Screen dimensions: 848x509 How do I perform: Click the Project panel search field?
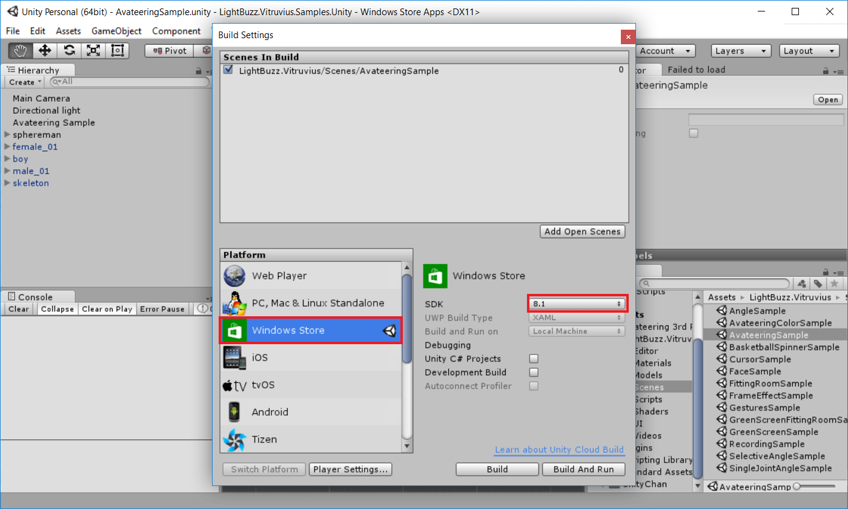click(x=715, y=284)
